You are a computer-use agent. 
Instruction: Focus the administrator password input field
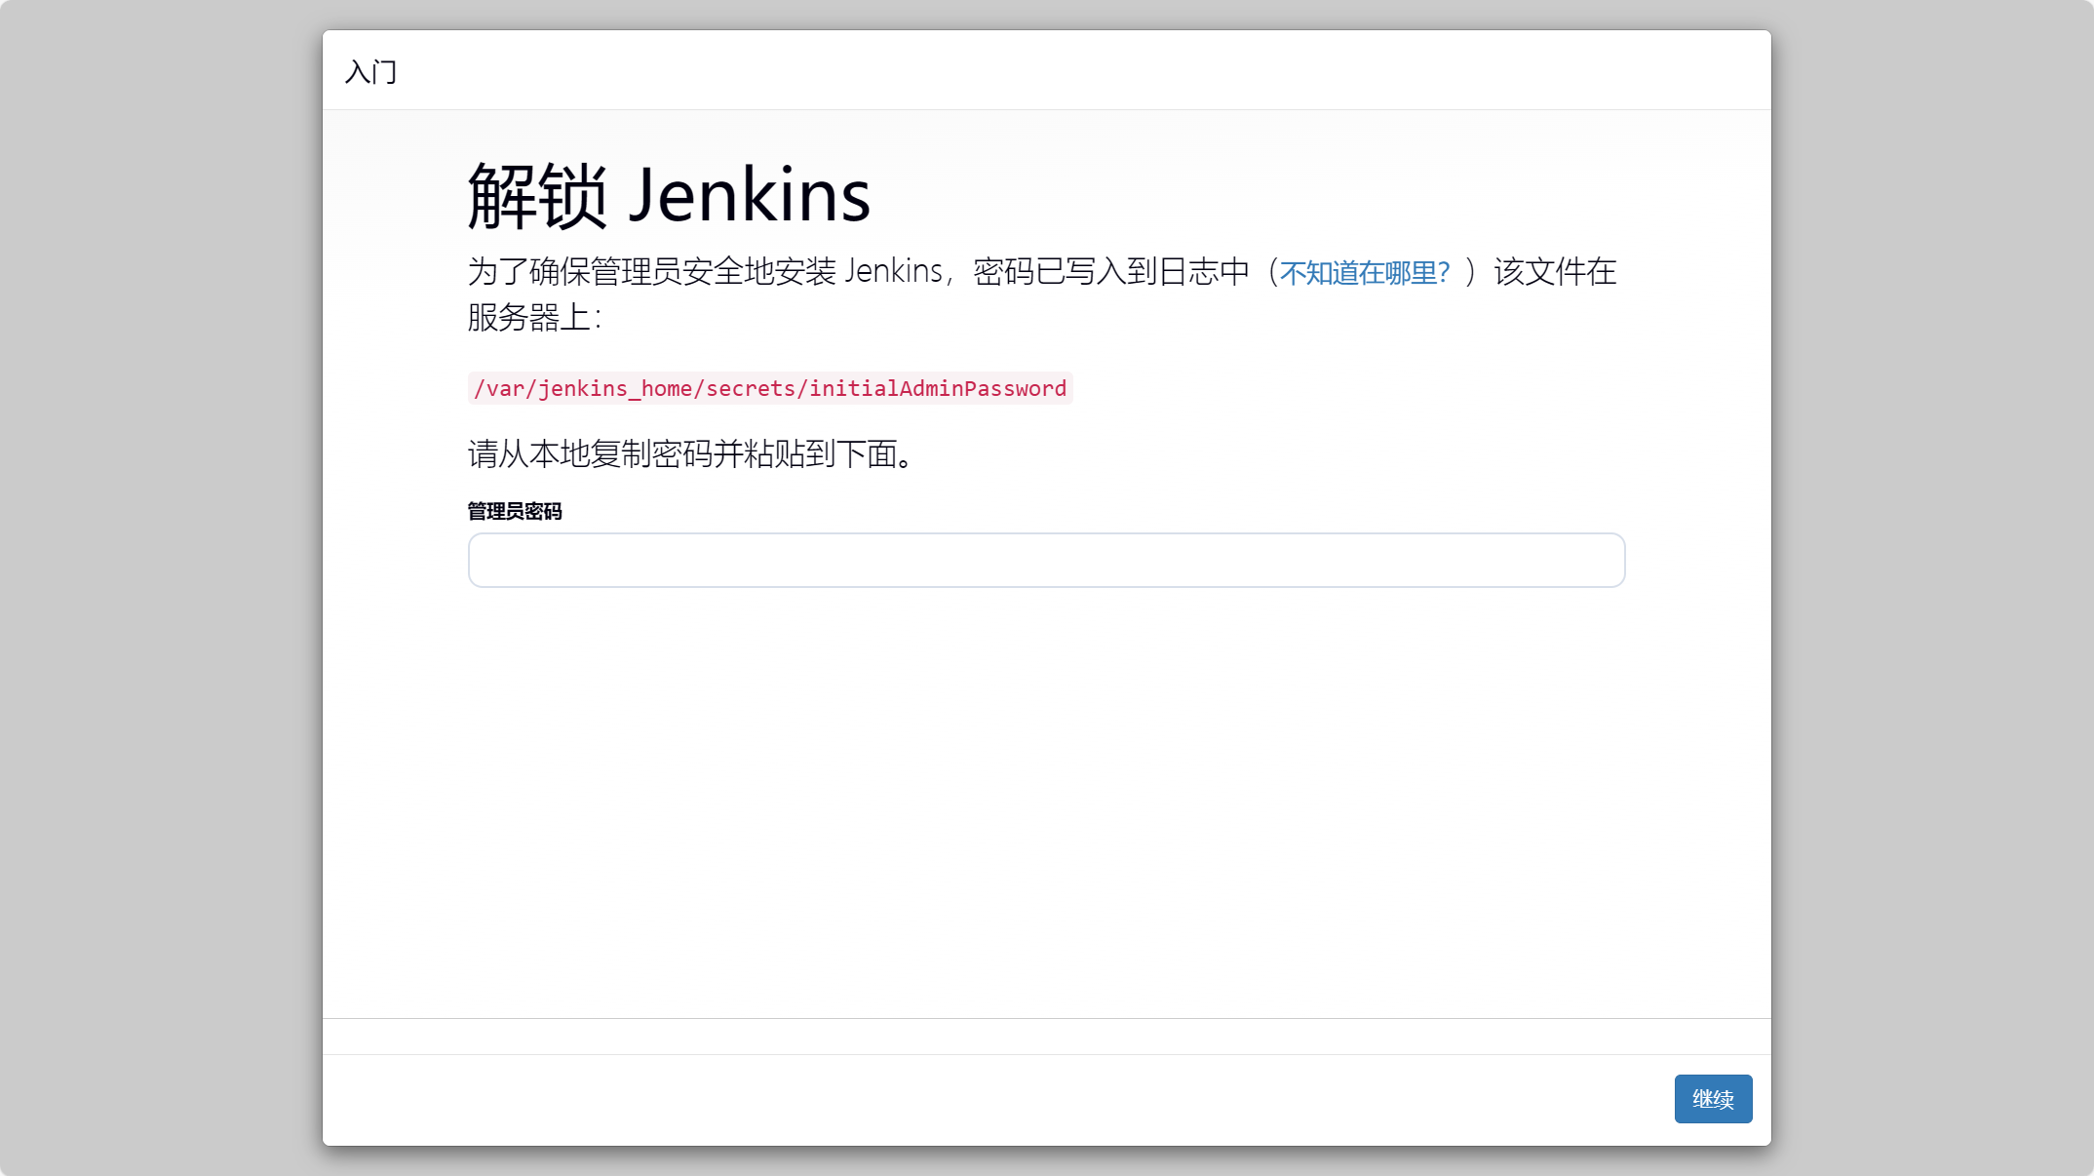click(x=1046, y=560)
